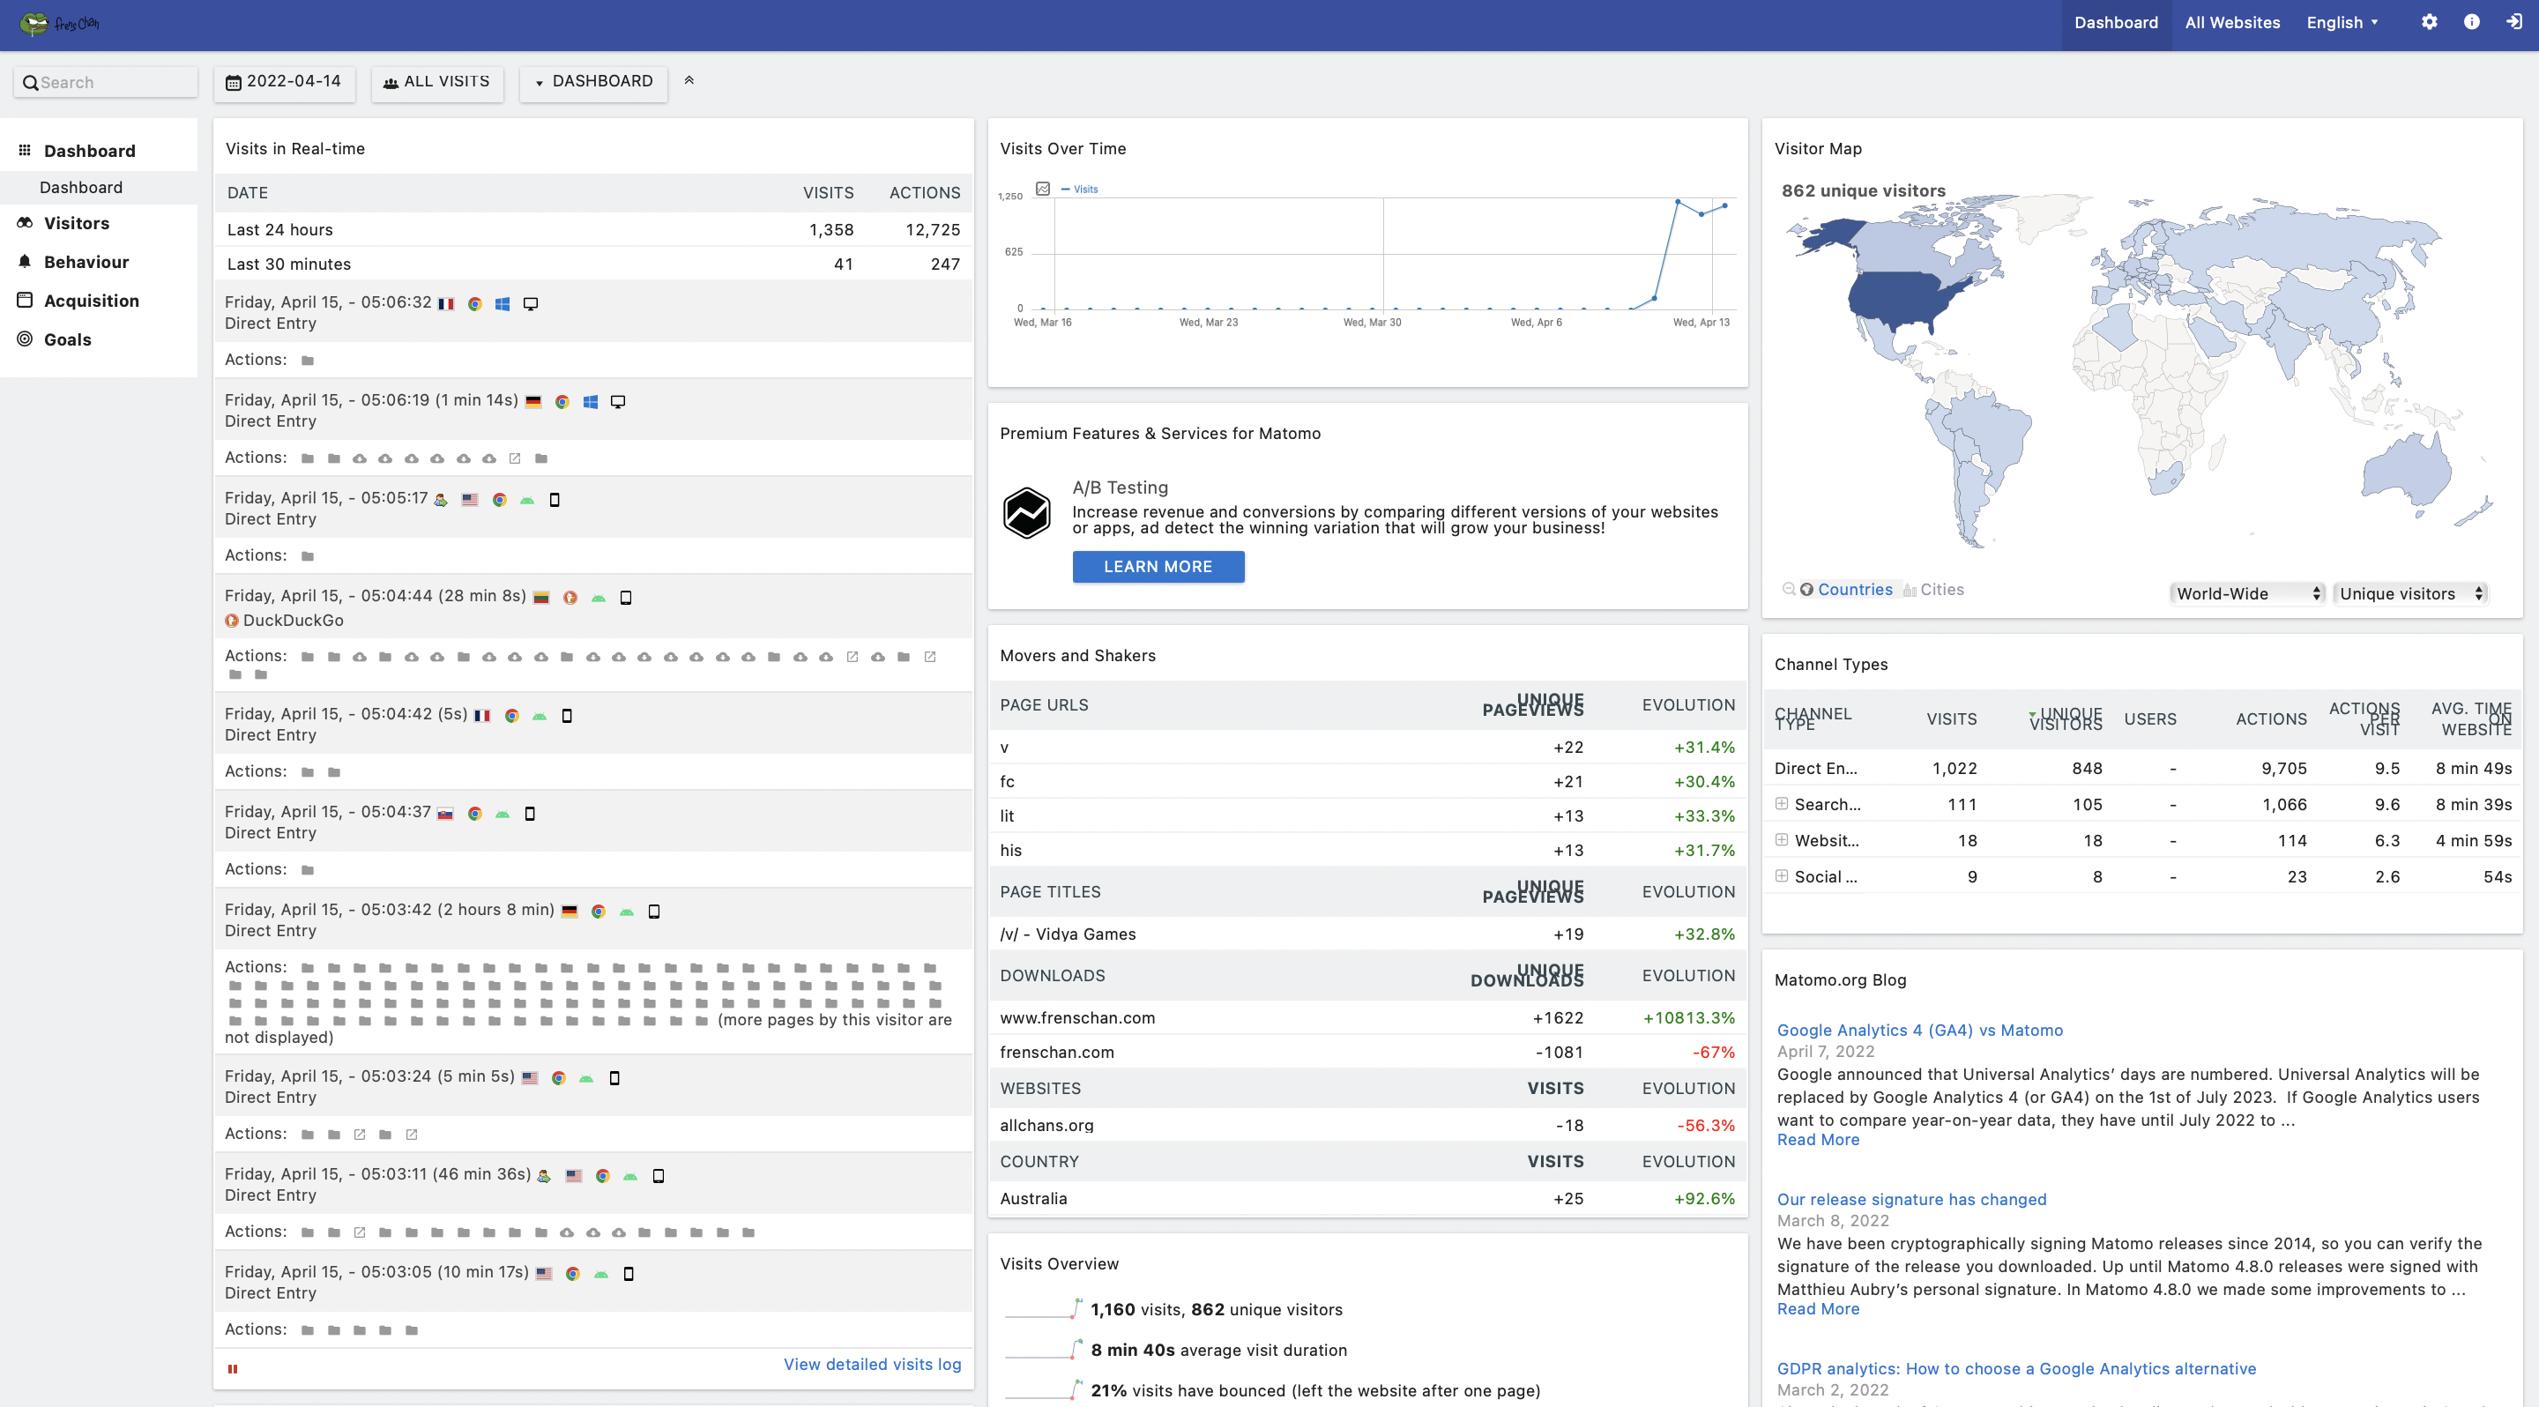Open the Goals sidebar menu
Image resolution: width=2539 pixels, height=1407 pixels.
coord(68,339)
